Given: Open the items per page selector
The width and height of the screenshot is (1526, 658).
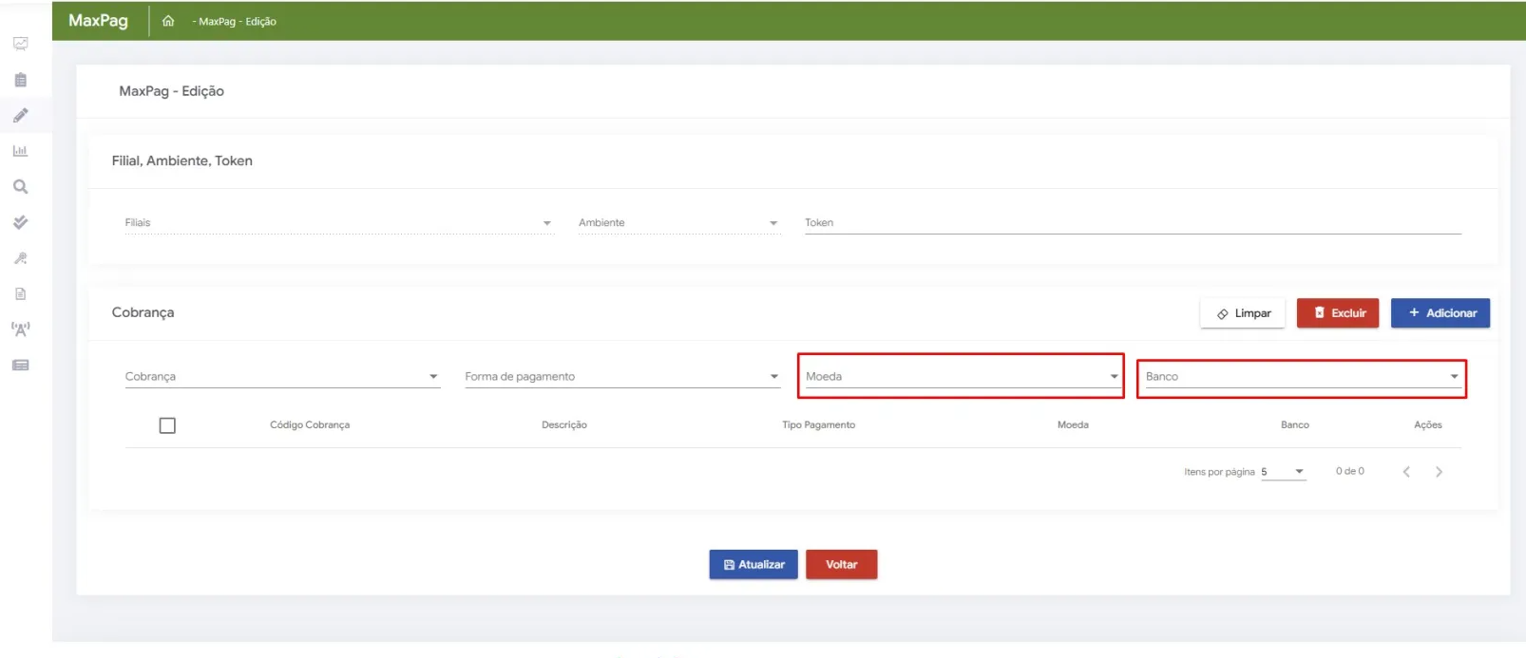Looking at the screenshot, I should (1283, 472).
